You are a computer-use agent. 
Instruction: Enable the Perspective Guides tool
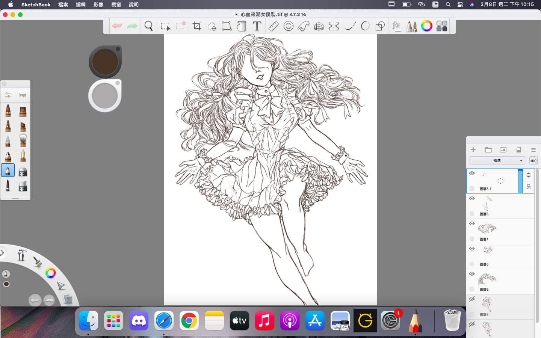click(x=319, y=26)
